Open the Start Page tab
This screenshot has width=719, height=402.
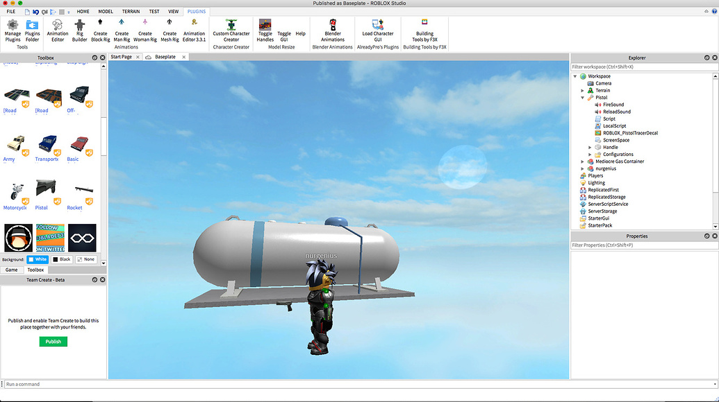[122, 57]
